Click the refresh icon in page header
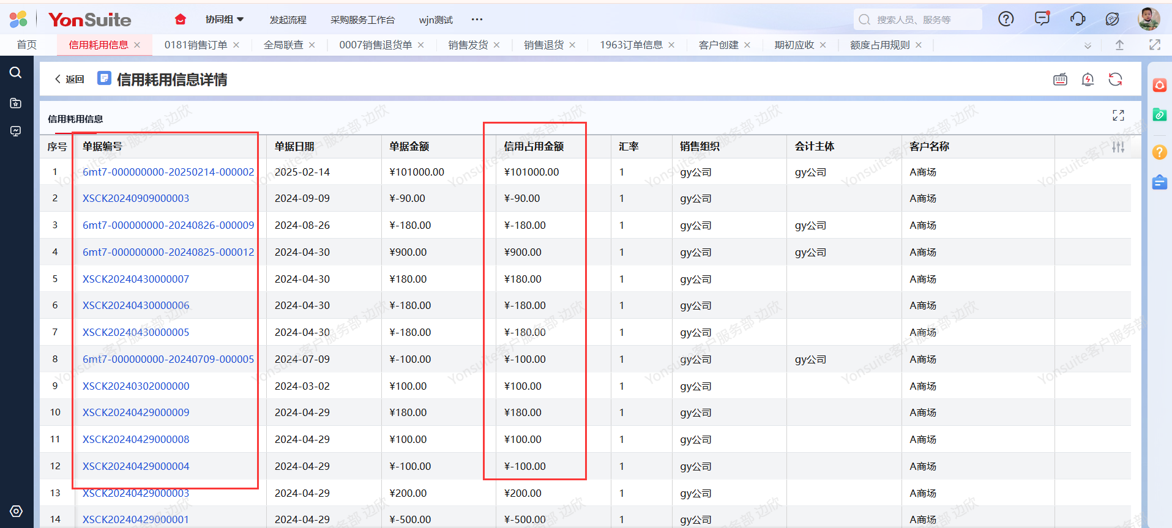This screenshot has height=528, width=1172. 1115,80
